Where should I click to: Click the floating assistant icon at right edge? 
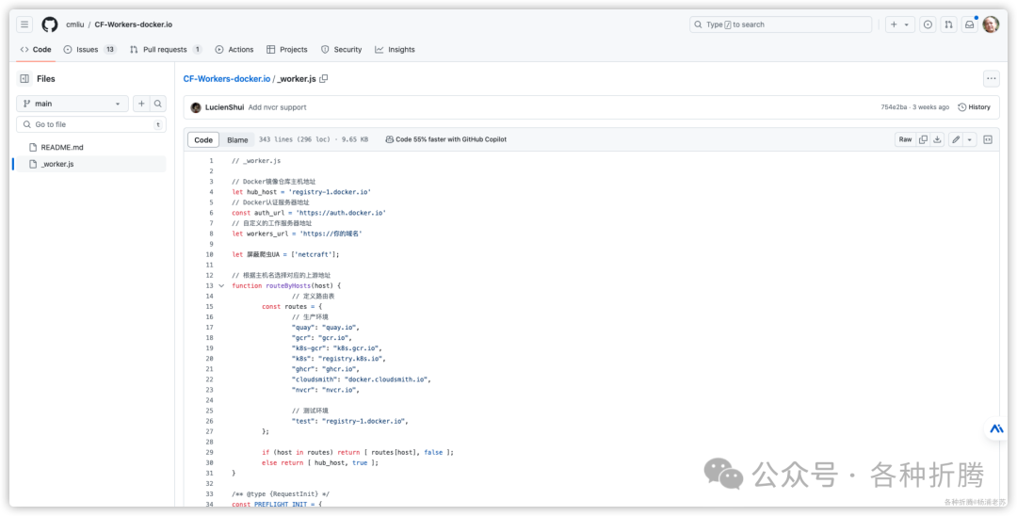click(997, 428)
